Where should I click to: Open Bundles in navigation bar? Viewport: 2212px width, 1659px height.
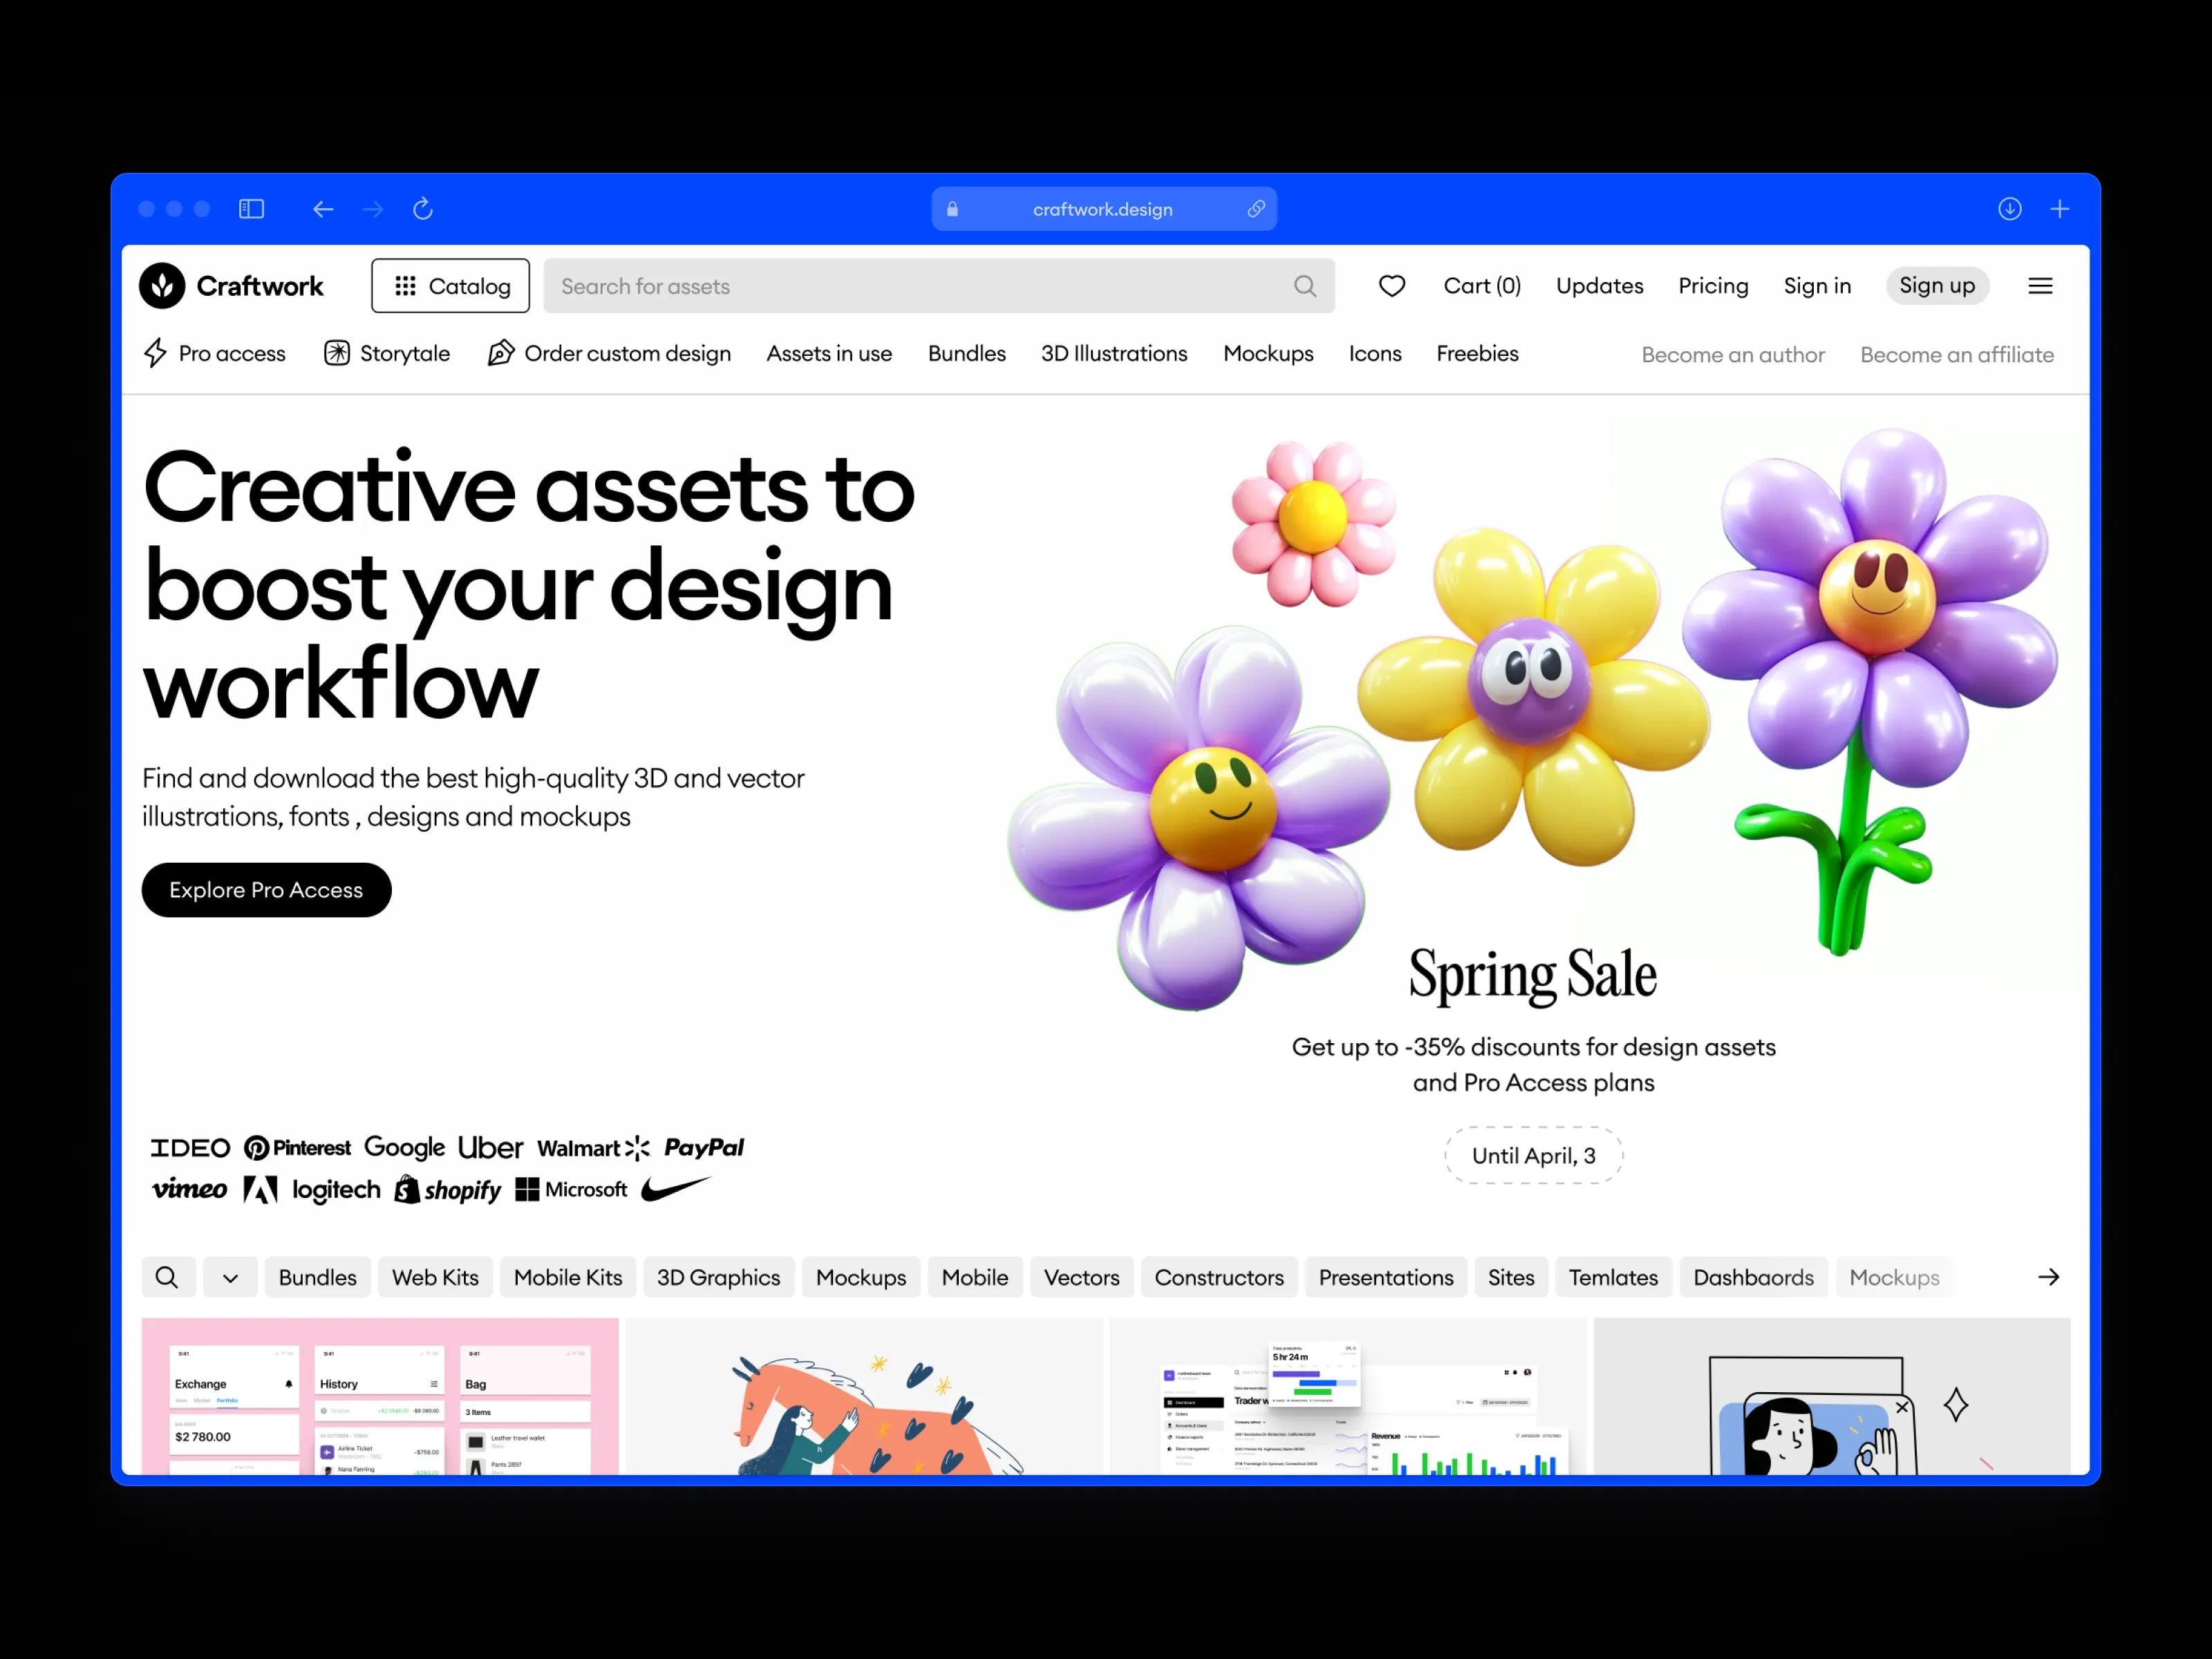[x=966, y=354]
